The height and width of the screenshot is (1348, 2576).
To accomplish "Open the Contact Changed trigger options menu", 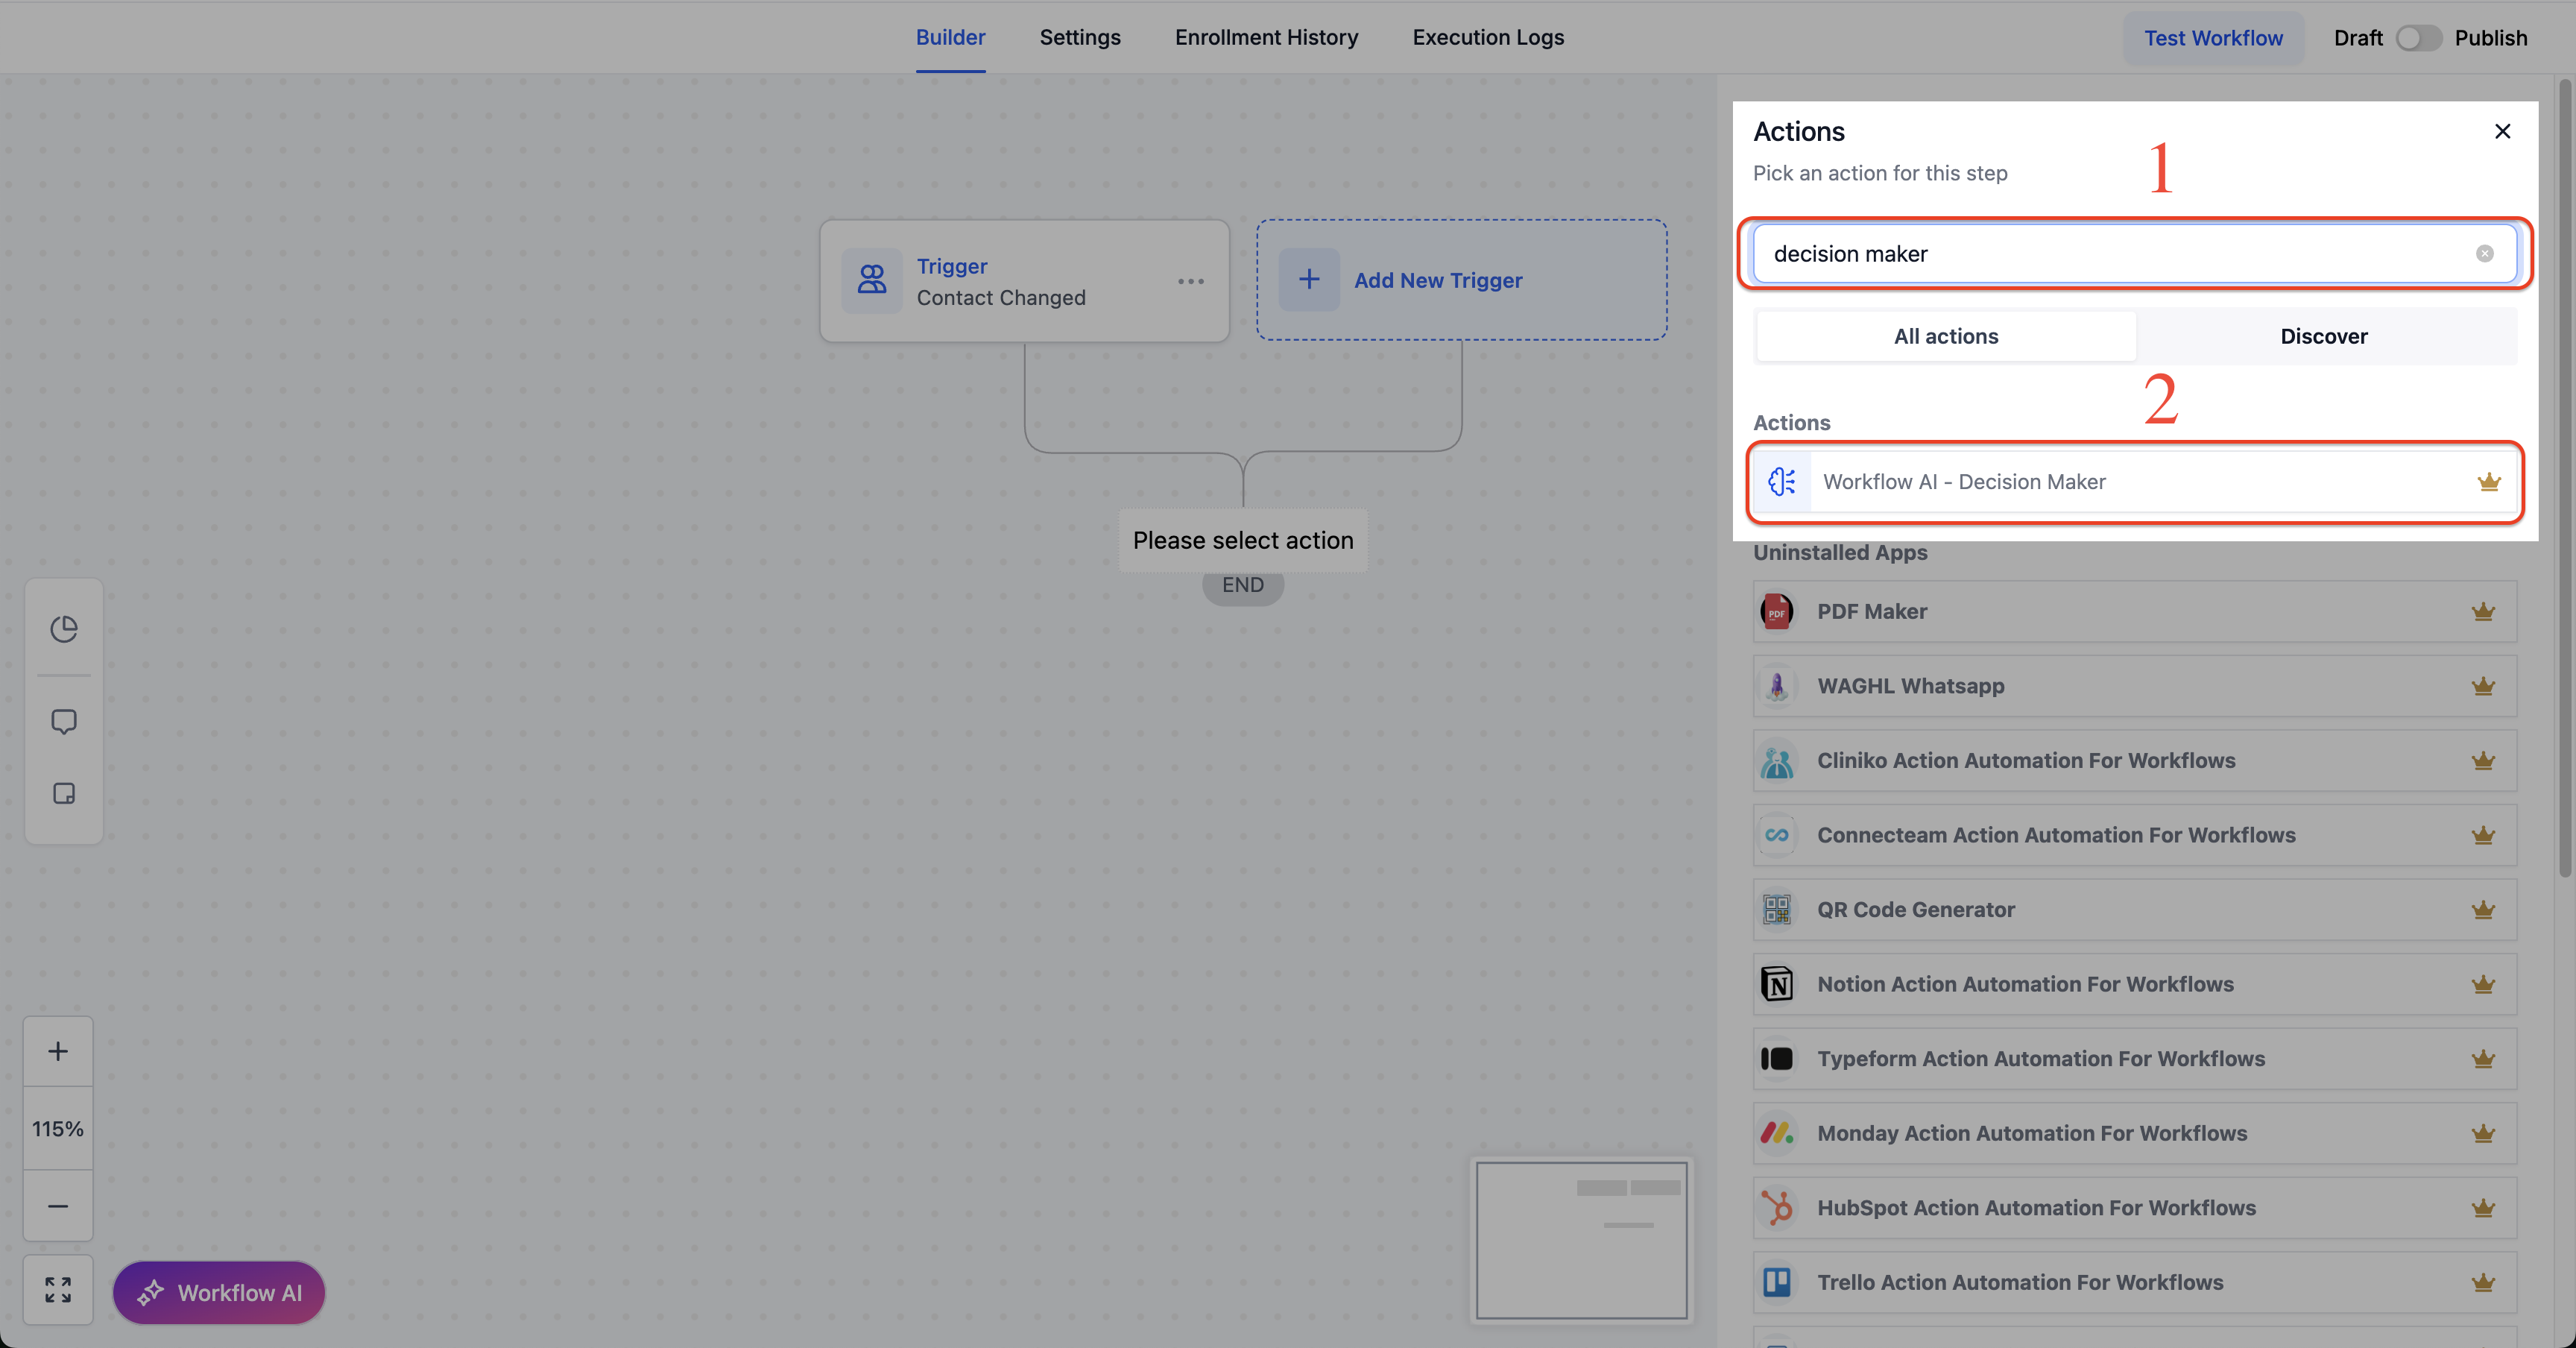I will (x=1190, y=282).
